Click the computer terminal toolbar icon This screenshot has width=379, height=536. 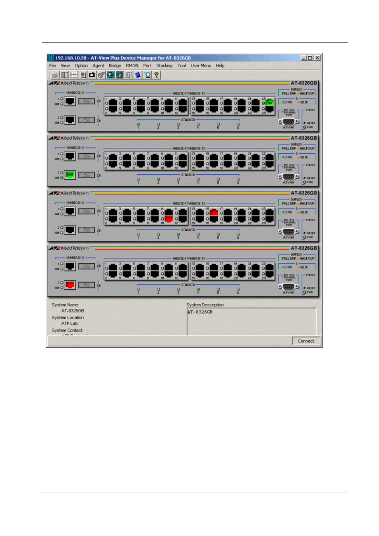tap(147, 75)
